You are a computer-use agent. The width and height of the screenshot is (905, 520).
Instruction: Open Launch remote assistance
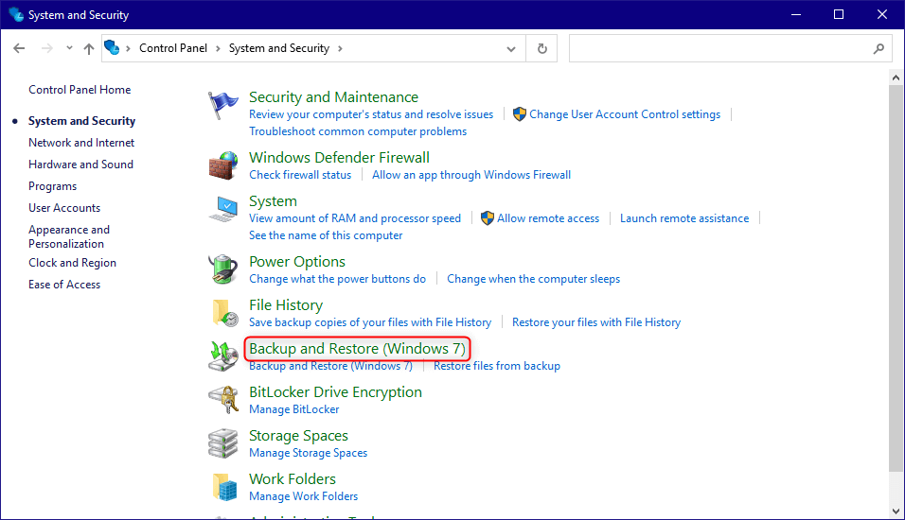(x=684, y=218)
